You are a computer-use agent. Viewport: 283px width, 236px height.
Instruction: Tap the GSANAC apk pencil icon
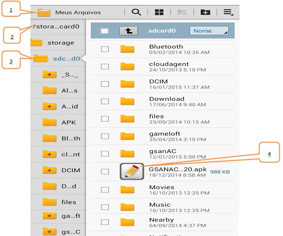[132, 171]
